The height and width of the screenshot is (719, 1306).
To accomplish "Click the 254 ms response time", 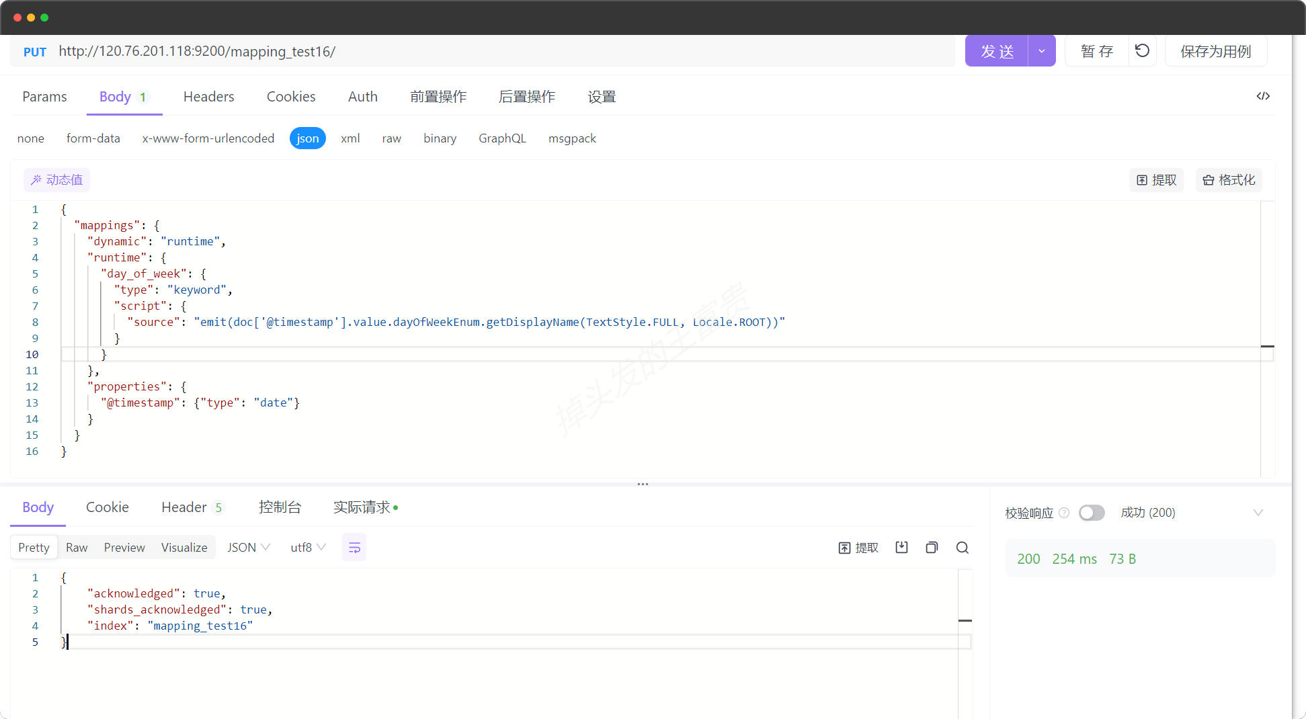I will pos(1074,559).
